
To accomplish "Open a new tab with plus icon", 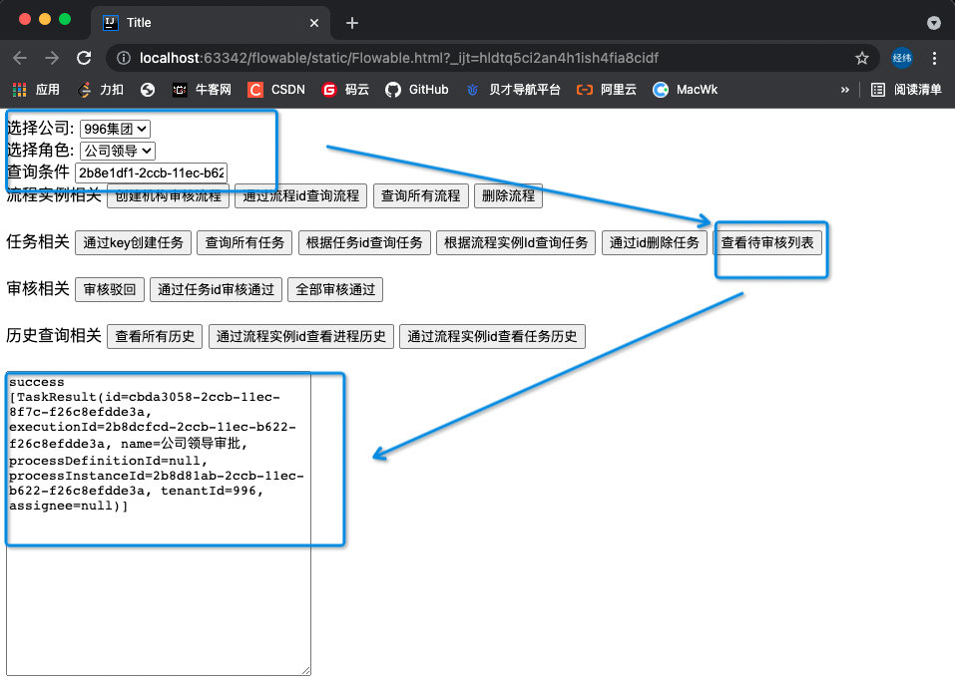I will pyautogui.click(x=352, y=23).
